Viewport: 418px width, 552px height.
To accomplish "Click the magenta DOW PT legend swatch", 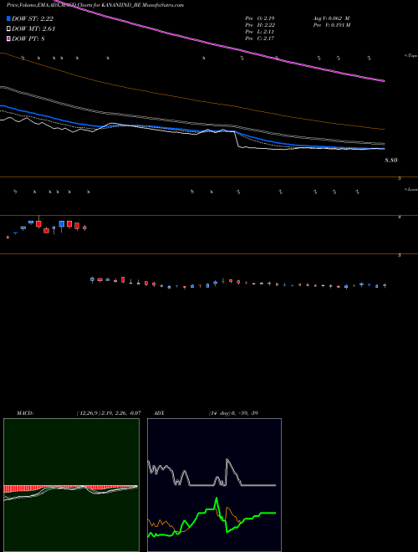I will click(x=8, y=38).
